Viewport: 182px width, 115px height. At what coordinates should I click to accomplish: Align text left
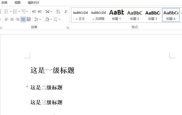(x=7, y=19)
